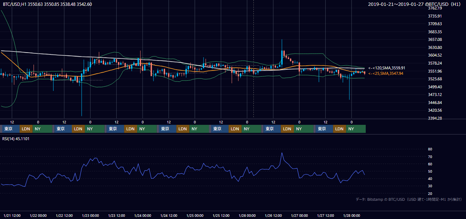Viewport: 466px width, 219px height.
Task: Click the RSI 80 level label
Action: point(430,149)
